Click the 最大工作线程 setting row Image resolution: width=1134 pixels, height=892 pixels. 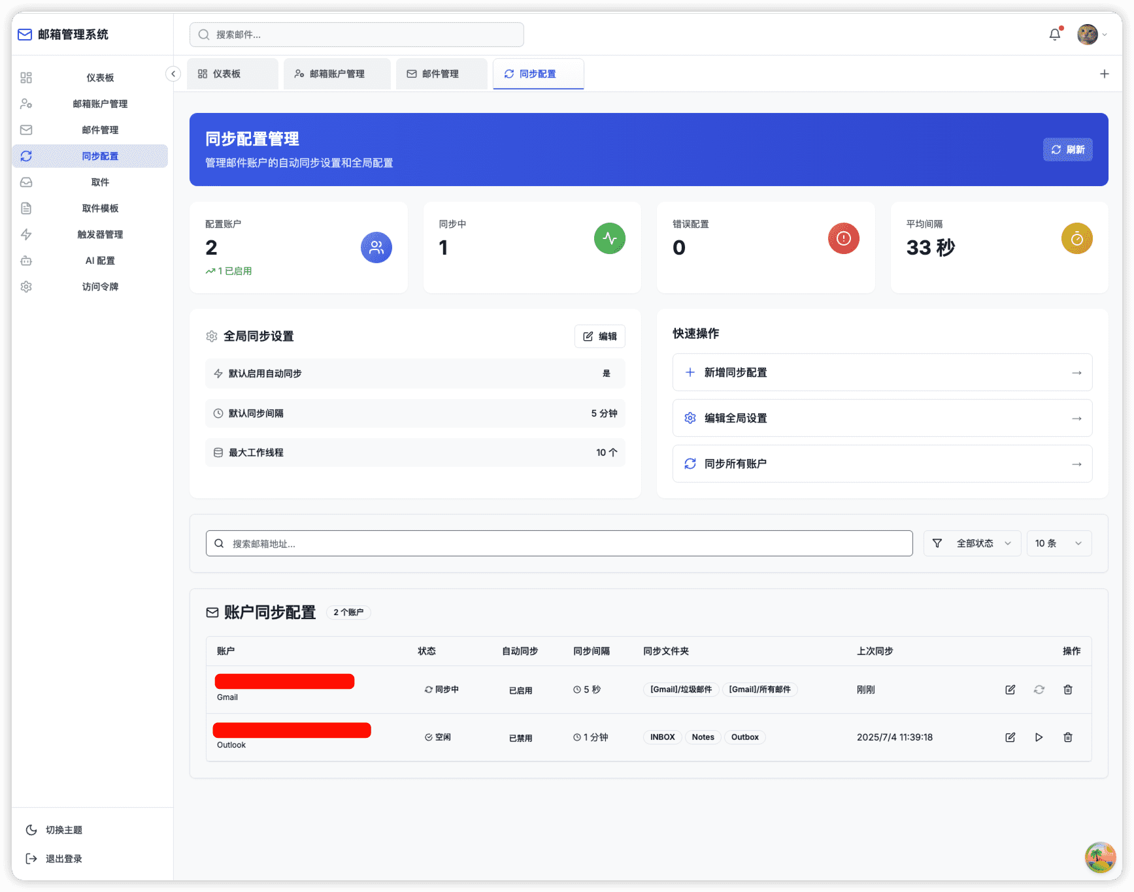tap(416, 453)
